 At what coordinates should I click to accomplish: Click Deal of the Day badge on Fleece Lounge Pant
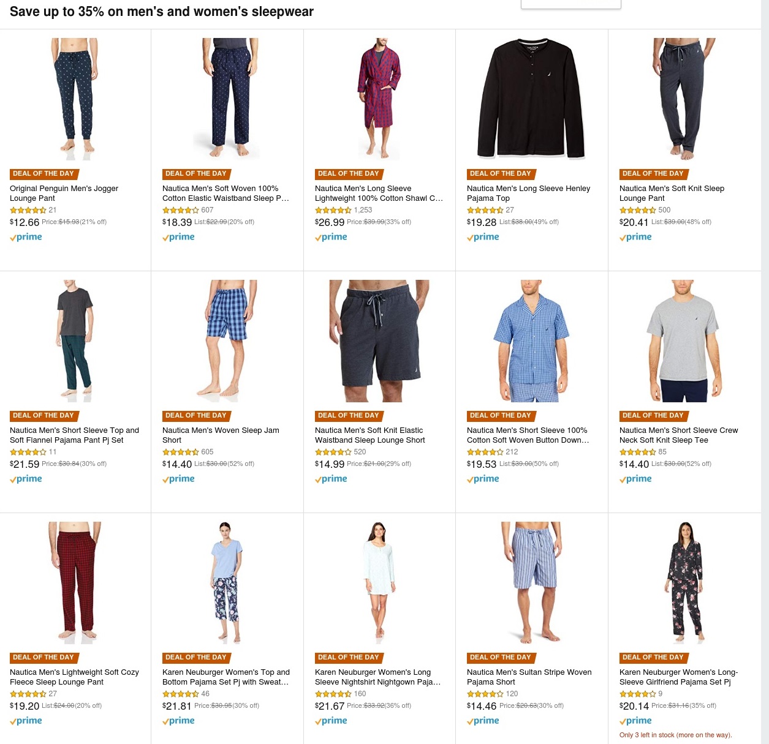(x=44, y=658)
